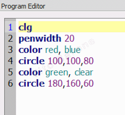Image resolution: width=125 pixels, height=115 pixels.
Task: Place cursor on the value 20
Action: pos(69,38)
